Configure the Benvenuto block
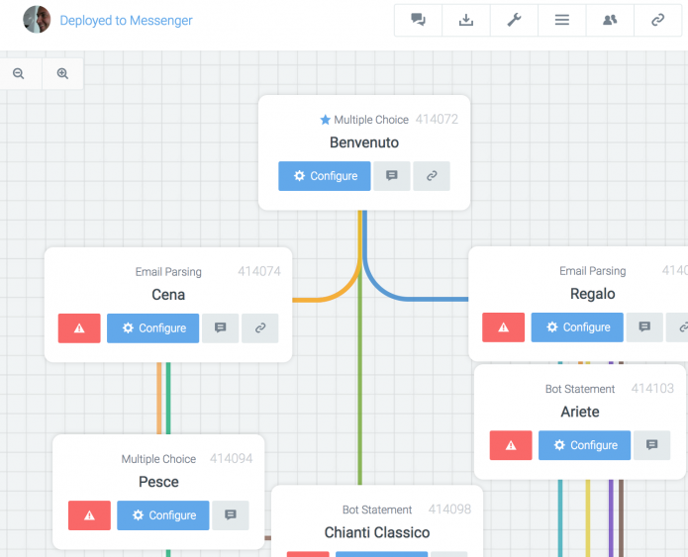The height and width of the screenshot is (557, 688). pos(325,176)
